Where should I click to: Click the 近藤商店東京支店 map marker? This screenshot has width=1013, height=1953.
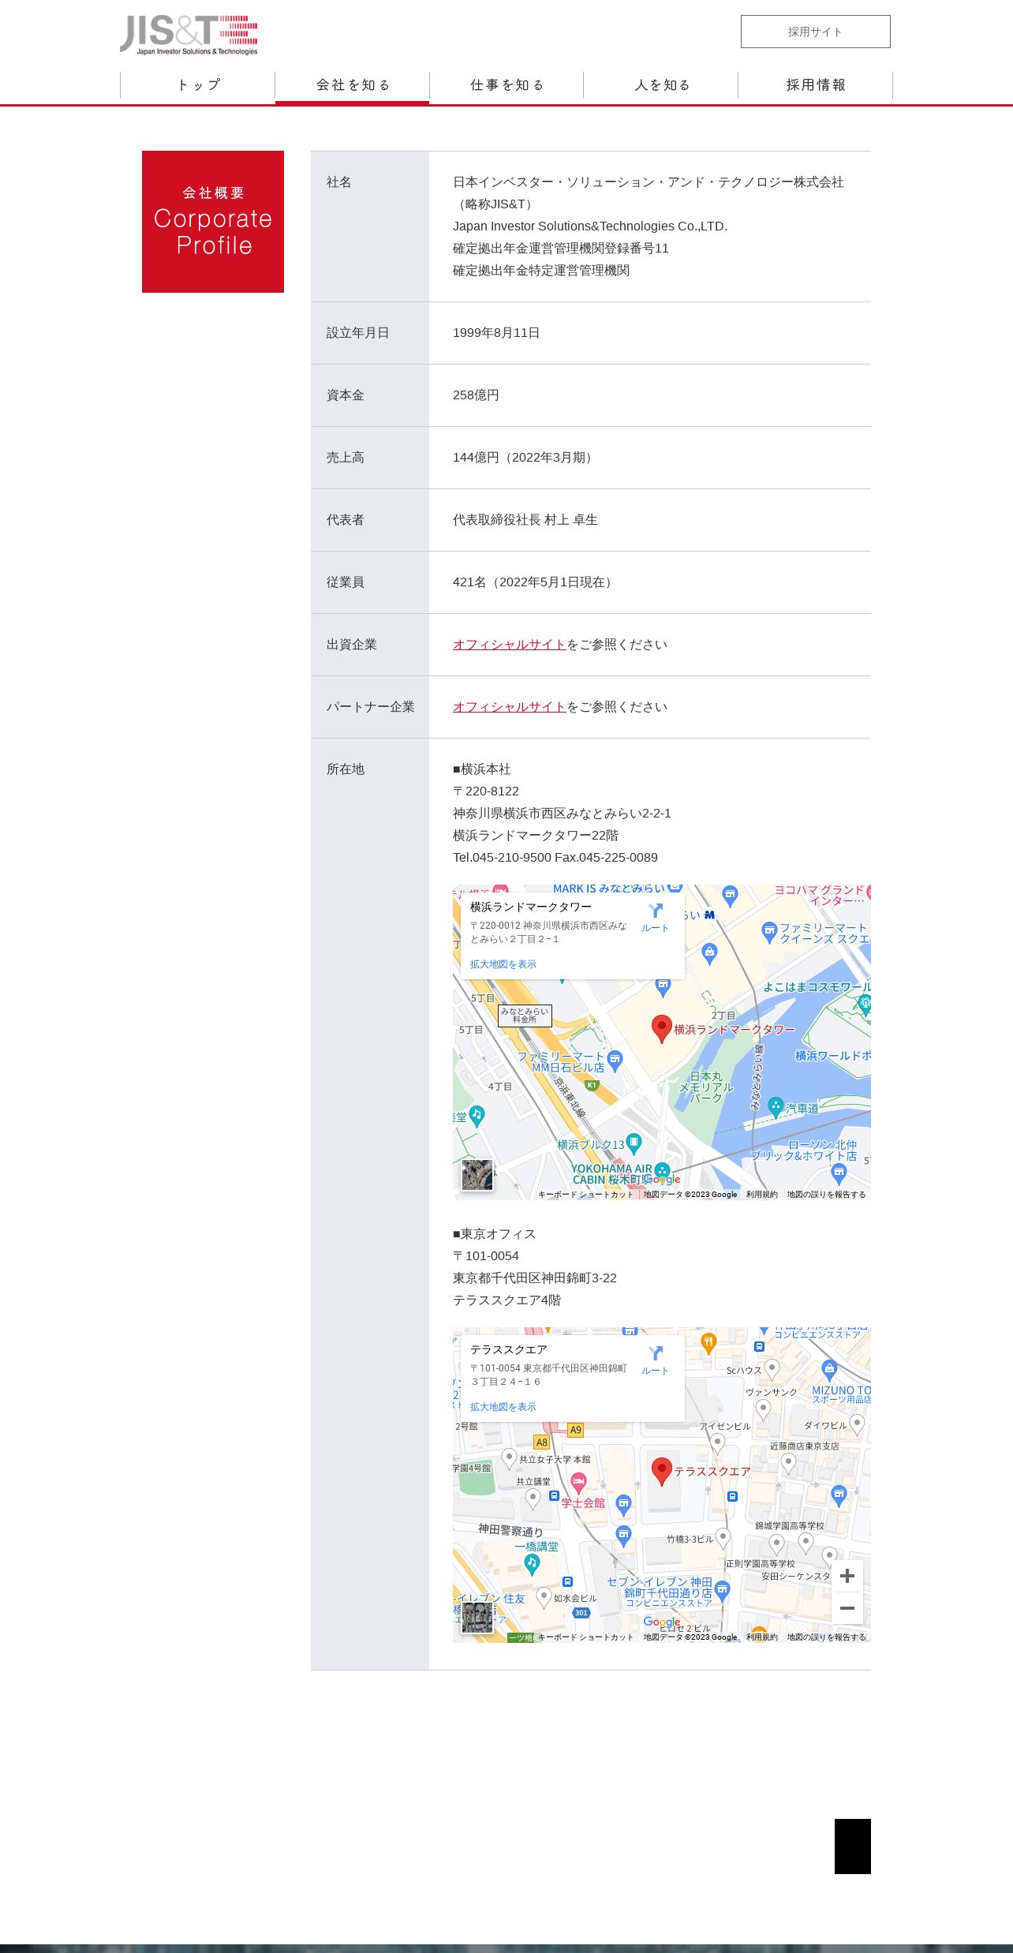(788, 1462)
